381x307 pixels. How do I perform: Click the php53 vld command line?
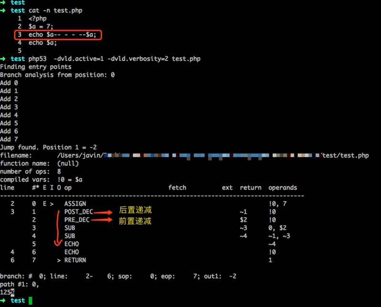pyautogui.click(x=114, y=59)
